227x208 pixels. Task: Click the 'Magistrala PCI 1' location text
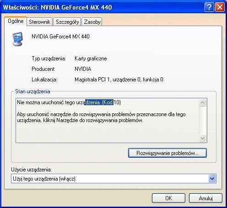pyautogui.click(x=92, y=80)
